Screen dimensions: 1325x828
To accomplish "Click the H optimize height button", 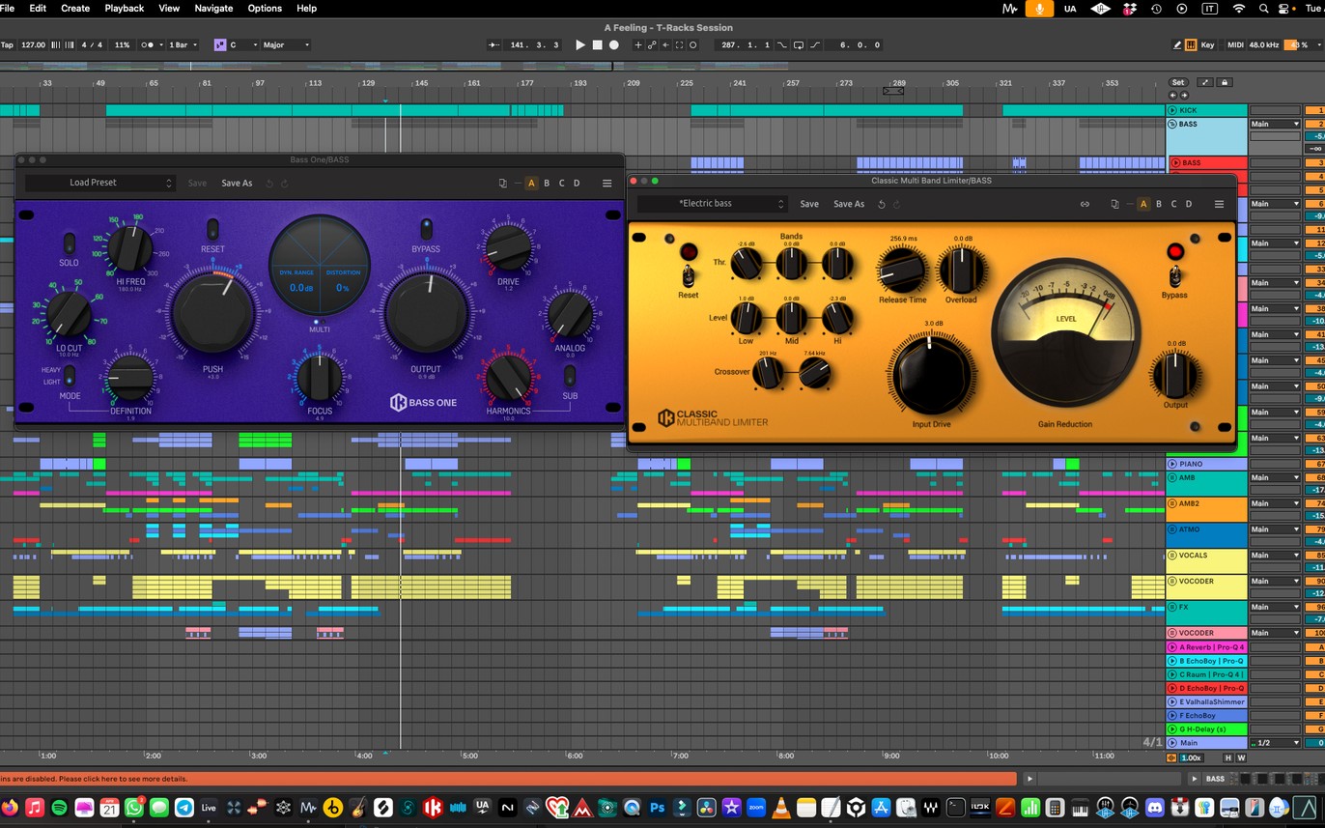I will [x=1228, y=758].
